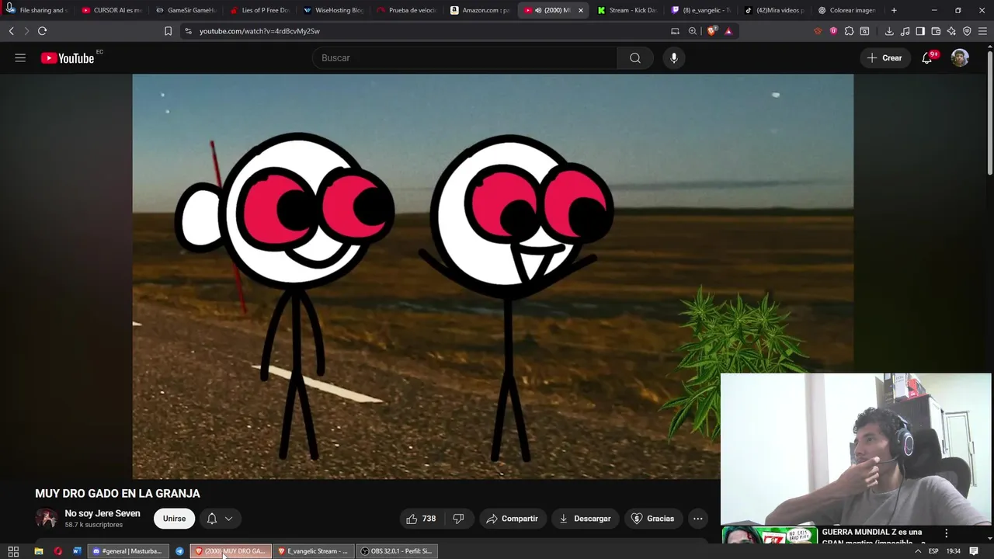Screen dimensions: 994x559
Task: Reload the current page
Action: (x=42, y=31)
